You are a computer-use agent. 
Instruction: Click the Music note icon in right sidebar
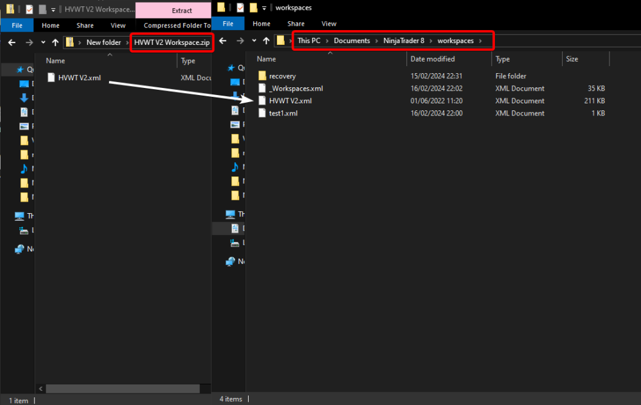(236, 168)
